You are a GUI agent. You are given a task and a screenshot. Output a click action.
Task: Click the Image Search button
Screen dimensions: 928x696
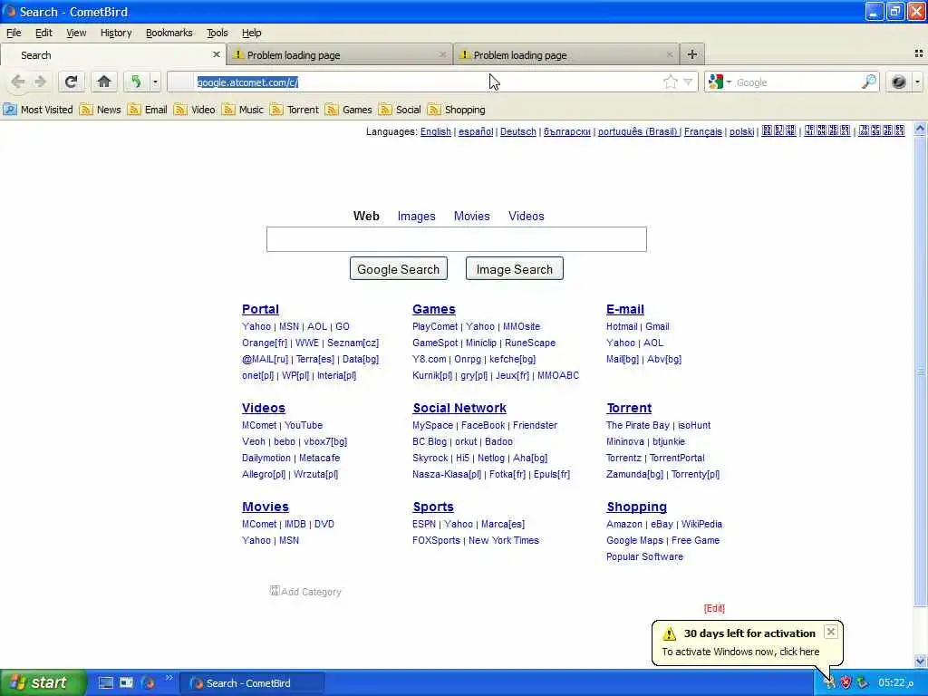pyautogui.click(x=515, y=268)
